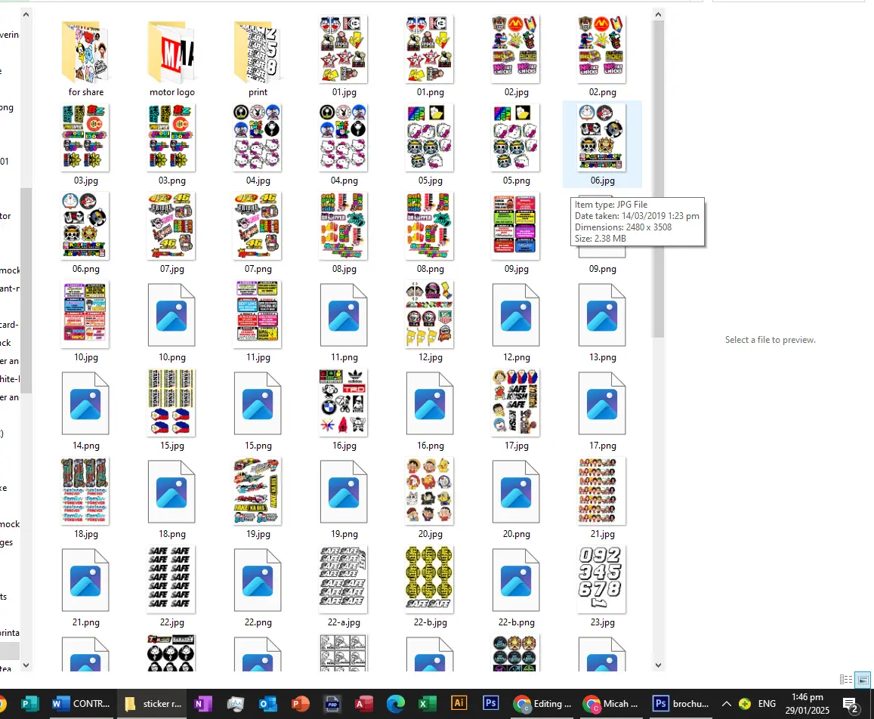
Task: Select the 22-a.jpg SAFE thumbnail
Action: click(344, 580)
